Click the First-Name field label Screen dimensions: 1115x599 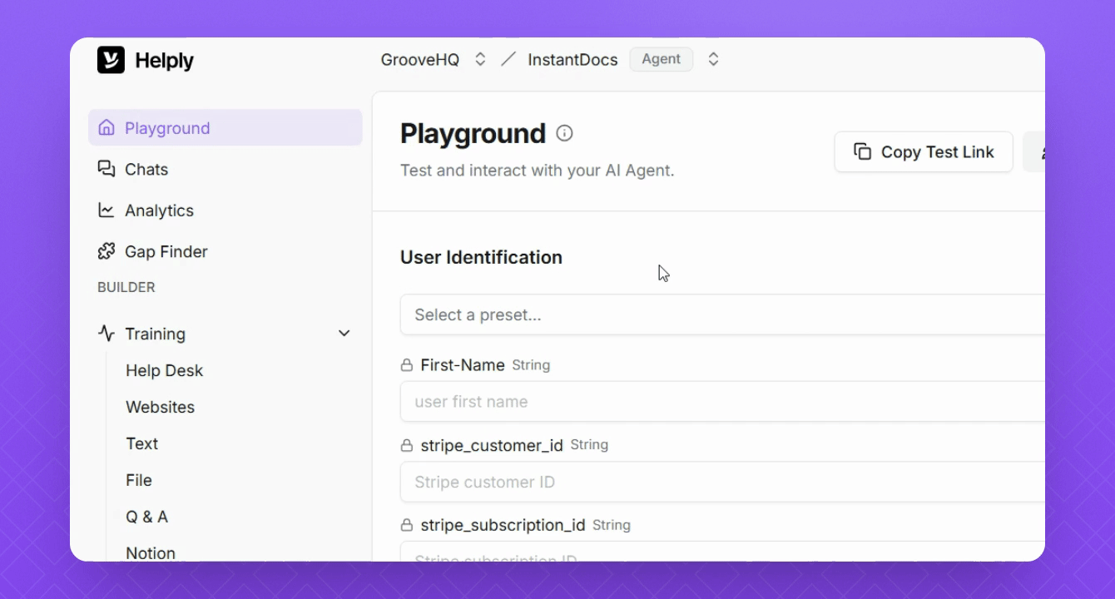(463, 365)
